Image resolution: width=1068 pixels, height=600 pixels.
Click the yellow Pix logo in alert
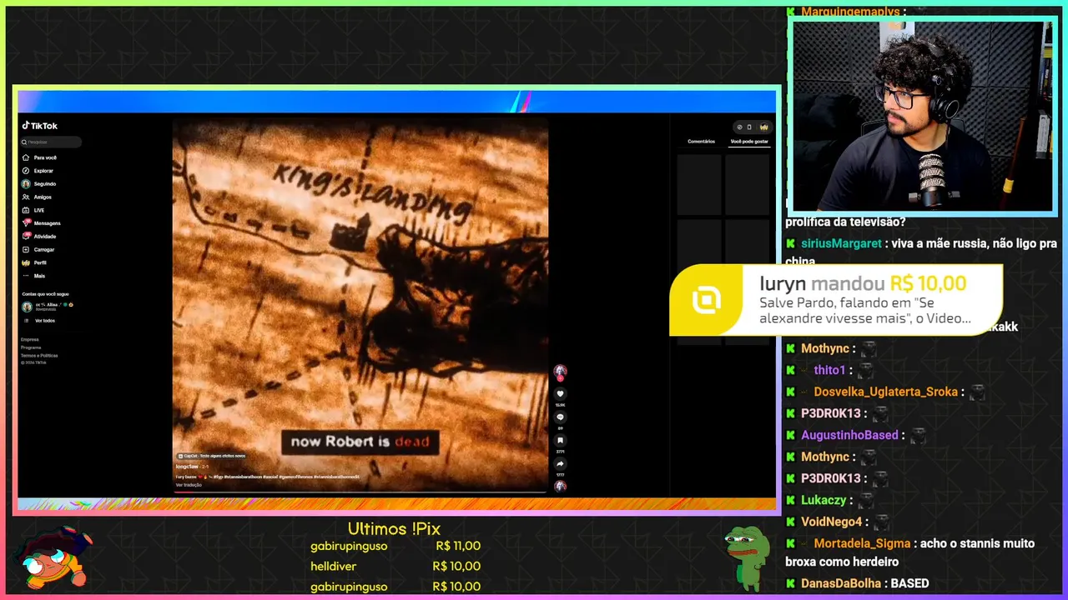(707, 300)
